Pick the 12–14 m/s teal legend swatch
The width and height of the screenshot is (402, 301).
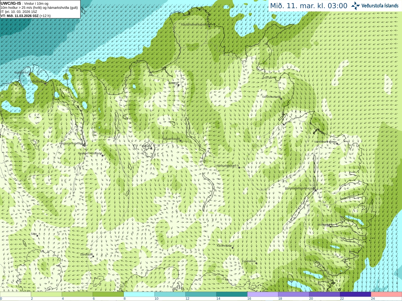[201, 294]
